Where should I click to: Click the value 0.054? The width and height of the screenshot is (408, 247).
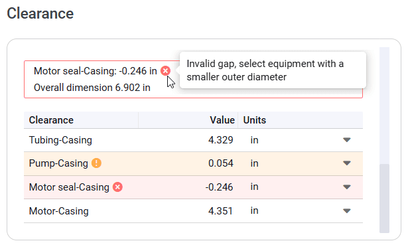(221, 163)
